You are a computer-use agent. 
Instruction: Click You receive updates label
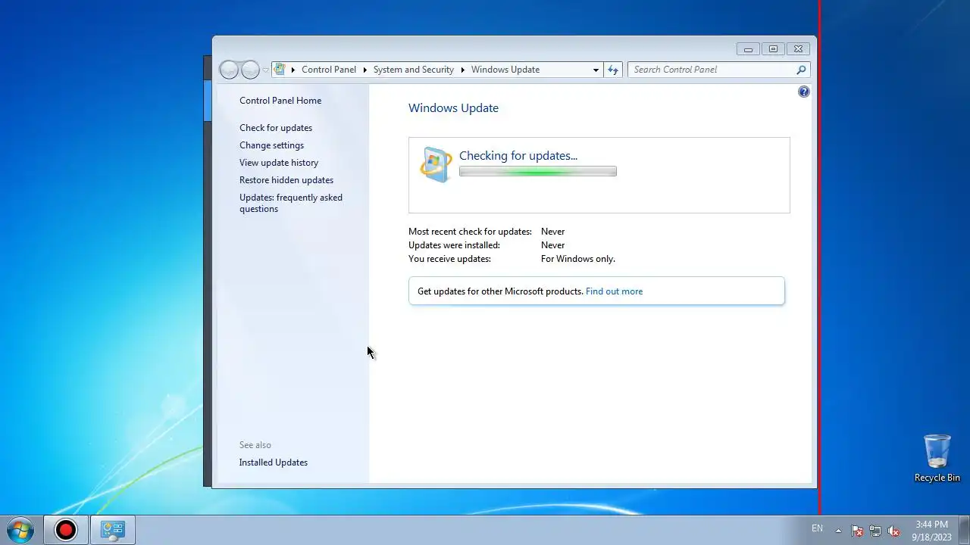449,259
